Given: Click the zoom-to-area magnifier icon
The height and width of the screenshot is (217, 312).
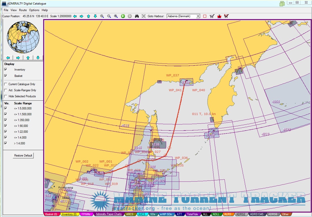Looking at the screenshot, I should [x=116, y=16].
